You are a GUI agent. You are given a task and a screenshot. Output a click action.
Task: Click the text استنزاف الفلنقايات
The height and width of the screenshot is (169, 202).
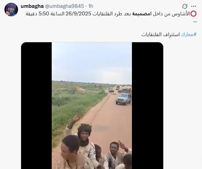tap(161, 34)
